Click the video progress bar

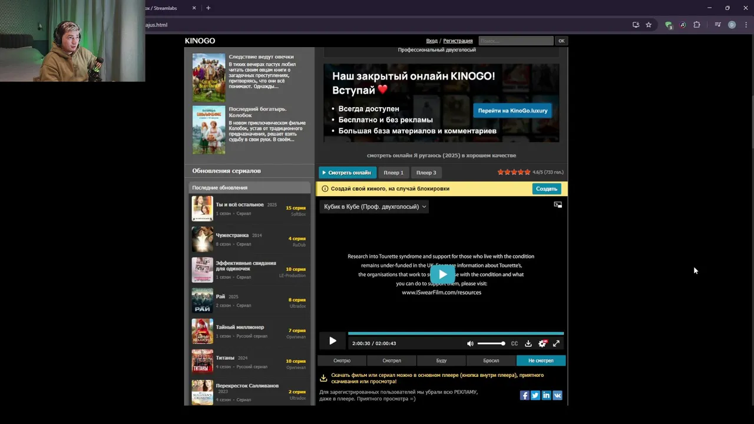(455, 333)
